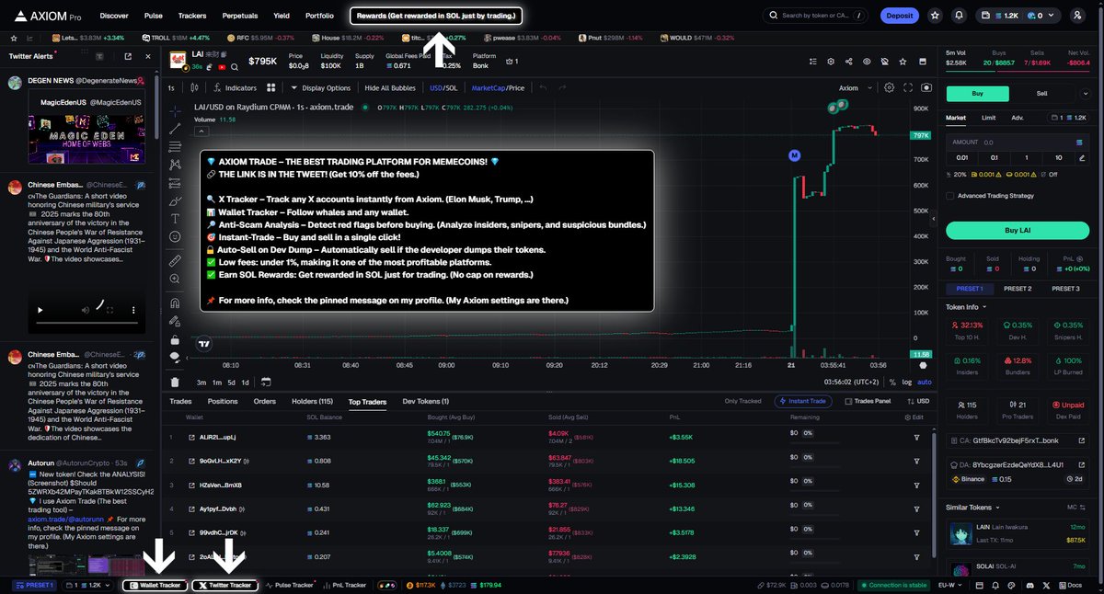The width and height of the screenshot is (1104, 594).
Task: Click the AMOUNT input field
Action: (1018, 143)
